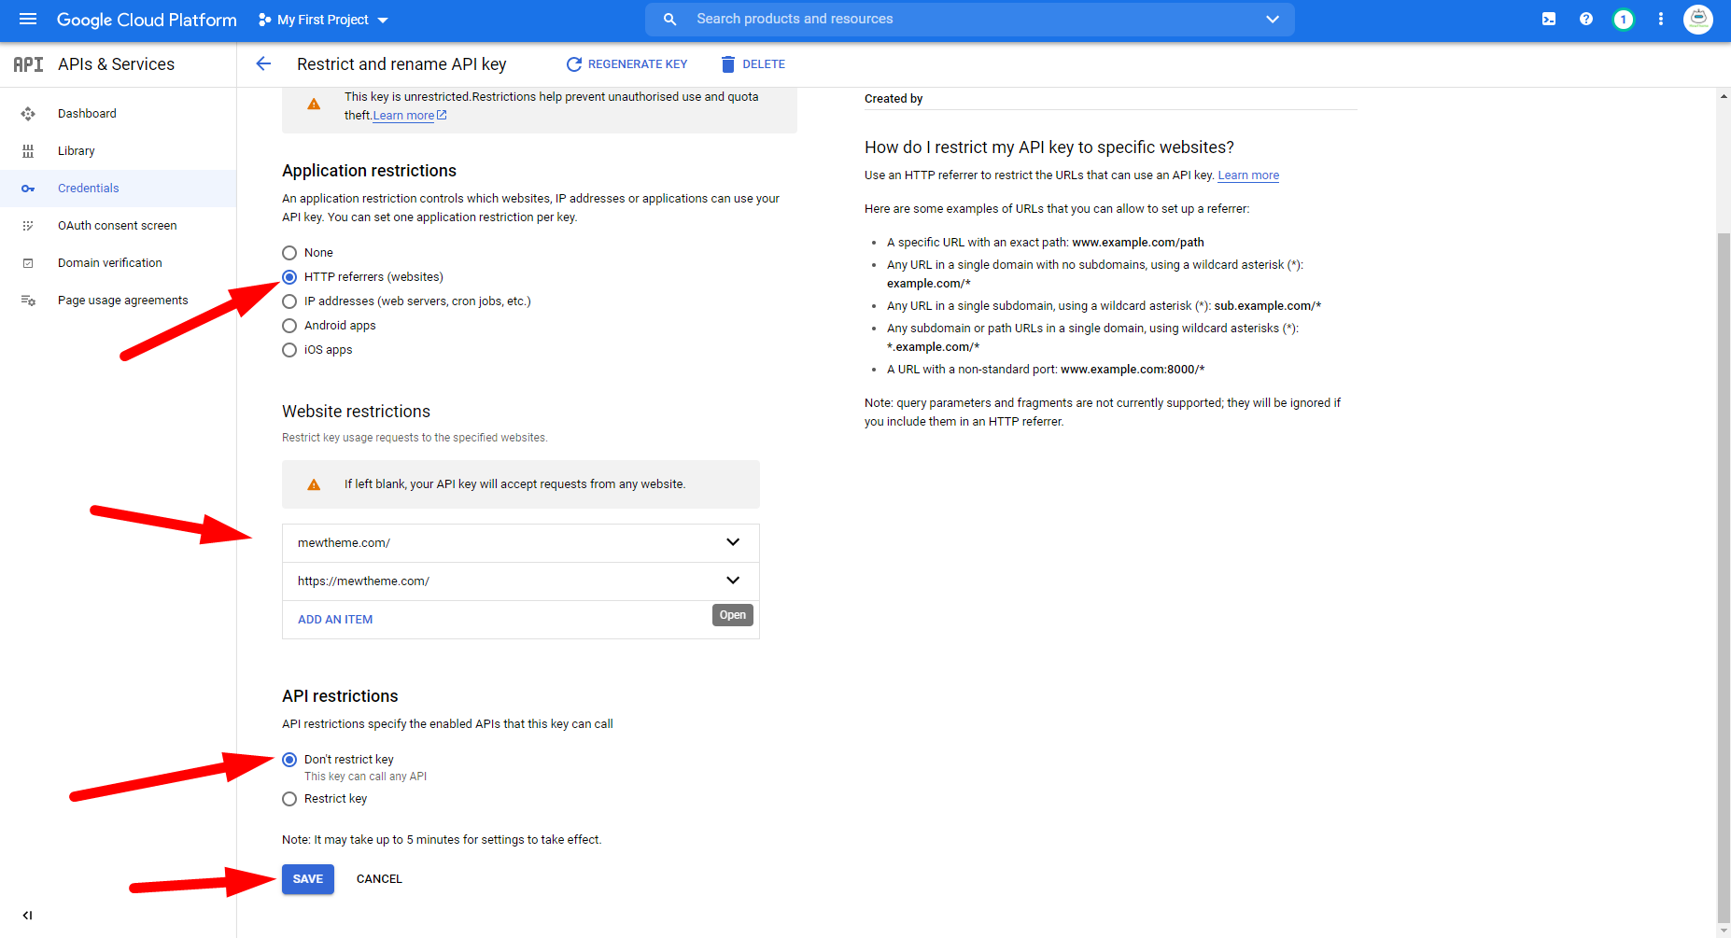Click the Google Cloud Platform logo

pyautogui.click(x=147, y=20)
